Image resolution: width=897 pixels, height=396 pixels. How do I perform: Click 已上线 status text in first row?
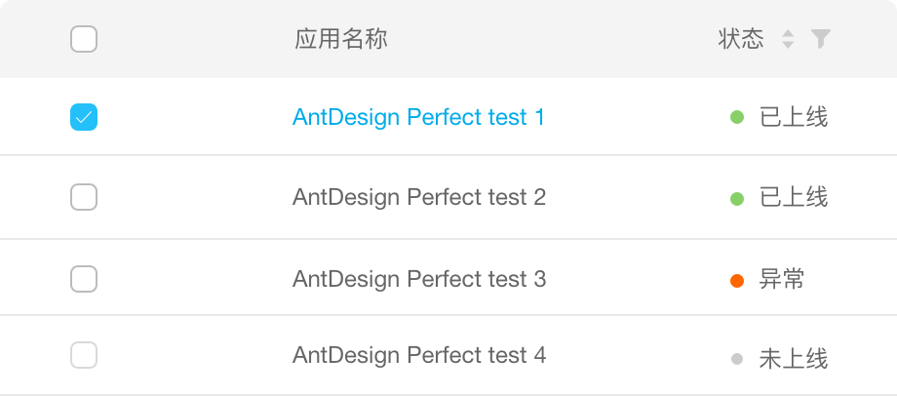tap(794, 118)
